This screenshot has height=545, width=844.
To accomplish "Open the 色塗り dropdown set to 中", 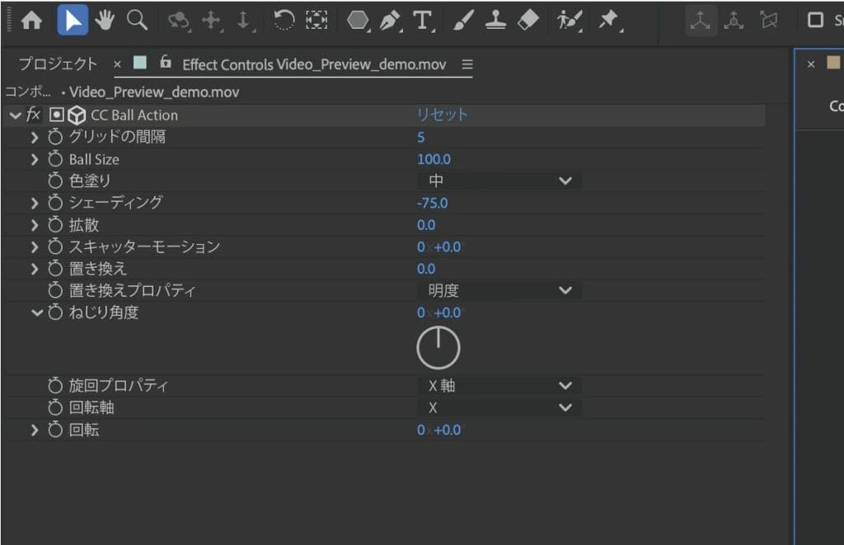I will pyautogui.click(x=499, y=181).
